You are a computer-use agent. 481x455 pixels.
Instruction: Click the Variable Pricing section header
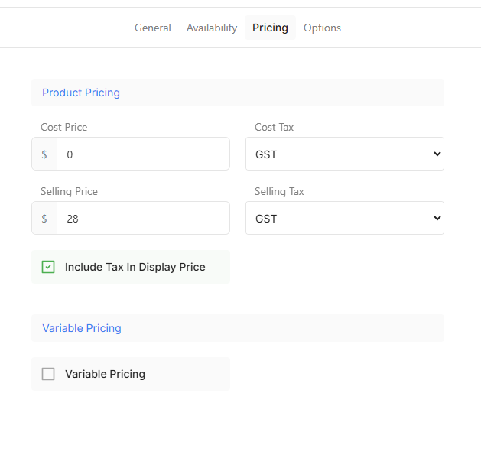click(82, 328)
